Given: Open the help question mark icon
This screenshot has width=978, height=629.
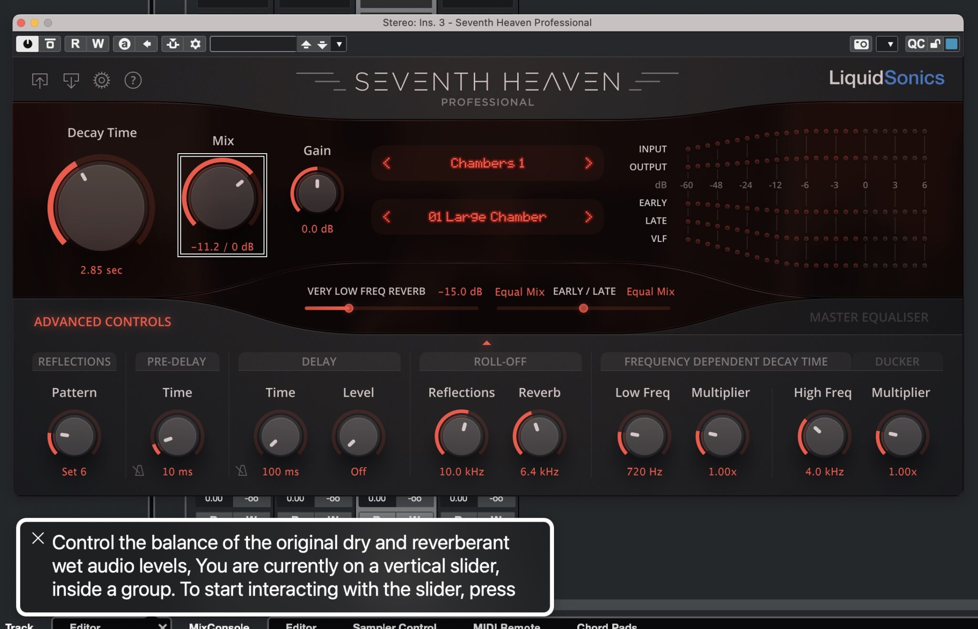Looking at the screenshot, I should [133, 80].
